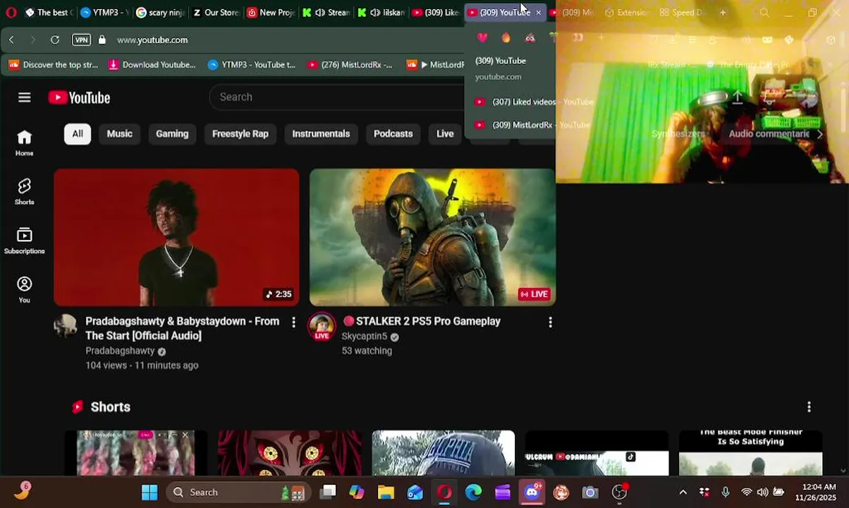This screenshot has height=508, width=849.
Task: Open Discord from the taskbar
Action: (x=532, y=492)
